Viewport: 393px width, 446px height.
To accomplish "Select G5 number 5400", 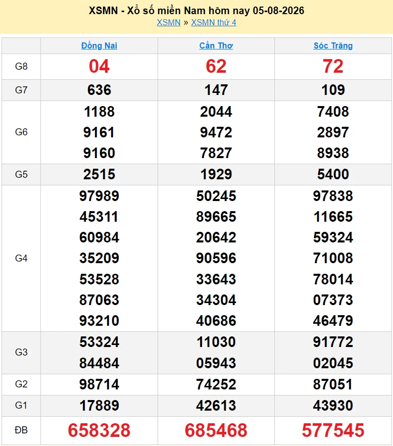I will coord(333,174).
